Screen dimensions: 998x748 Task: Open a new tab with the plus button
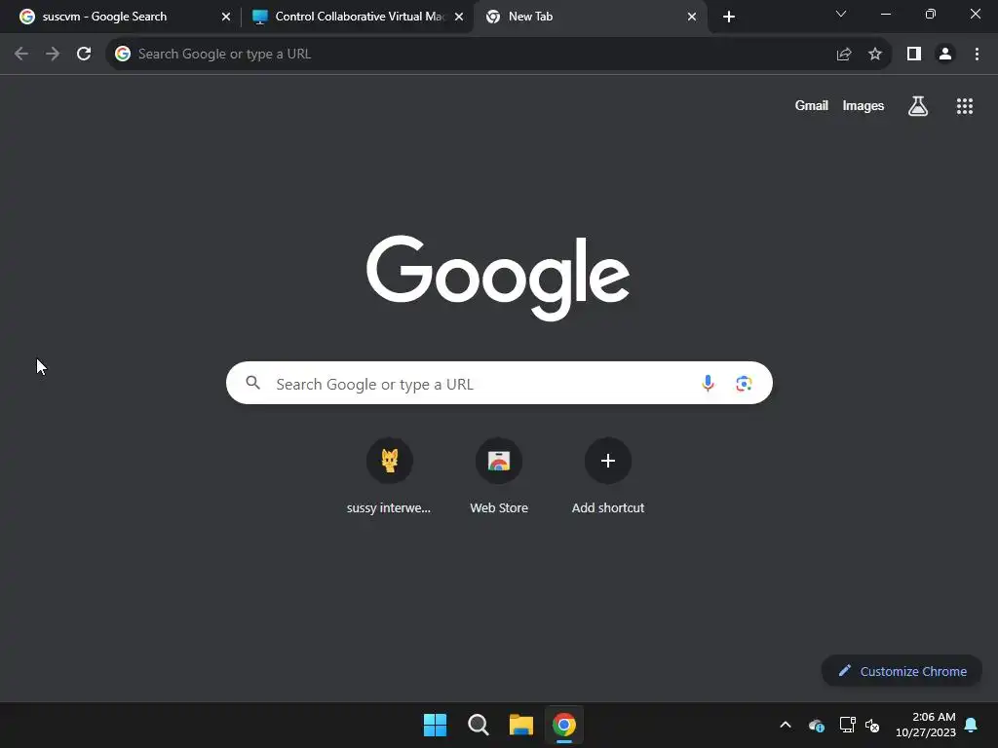pyautogui.click(x=729, y=17)
